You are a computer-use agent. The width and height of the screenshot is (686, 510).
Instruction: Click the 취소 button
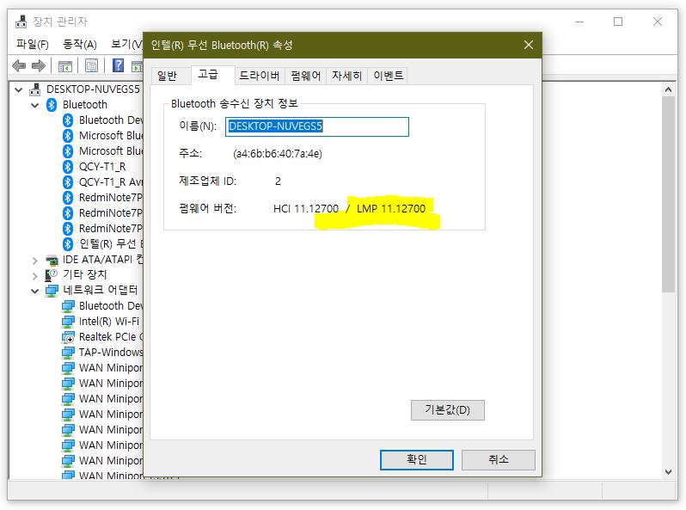tap(499, 459)
